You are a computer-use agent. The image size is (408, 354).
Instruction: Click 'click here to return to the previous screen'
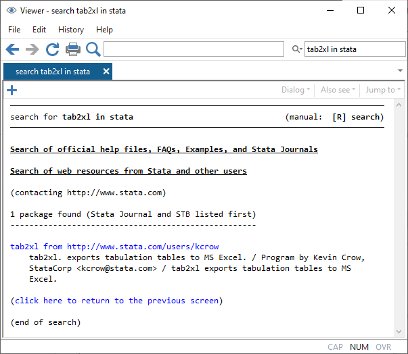[116, 301]
